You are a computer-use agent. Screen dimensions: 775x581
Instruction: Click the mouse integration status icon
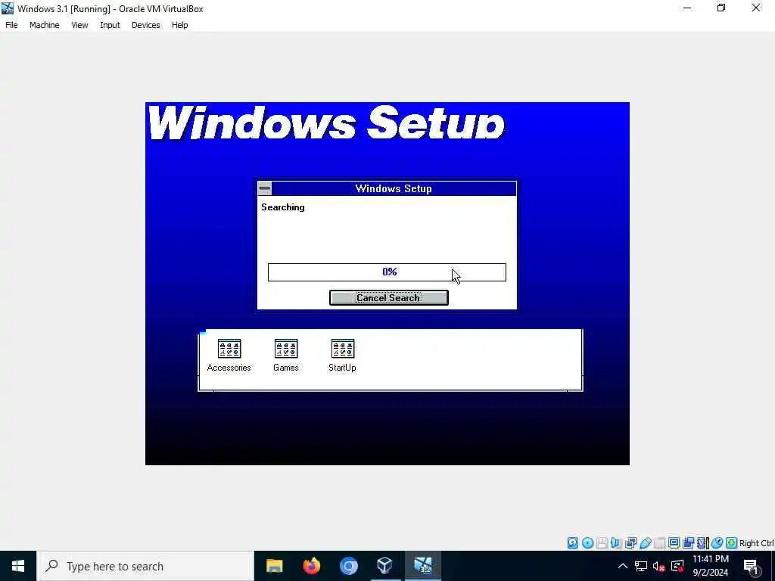point(717,543)
